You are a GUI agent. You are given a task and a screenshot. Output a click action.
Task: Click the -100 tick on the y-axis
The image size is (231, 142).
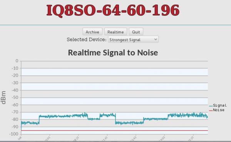coord(14,134)
